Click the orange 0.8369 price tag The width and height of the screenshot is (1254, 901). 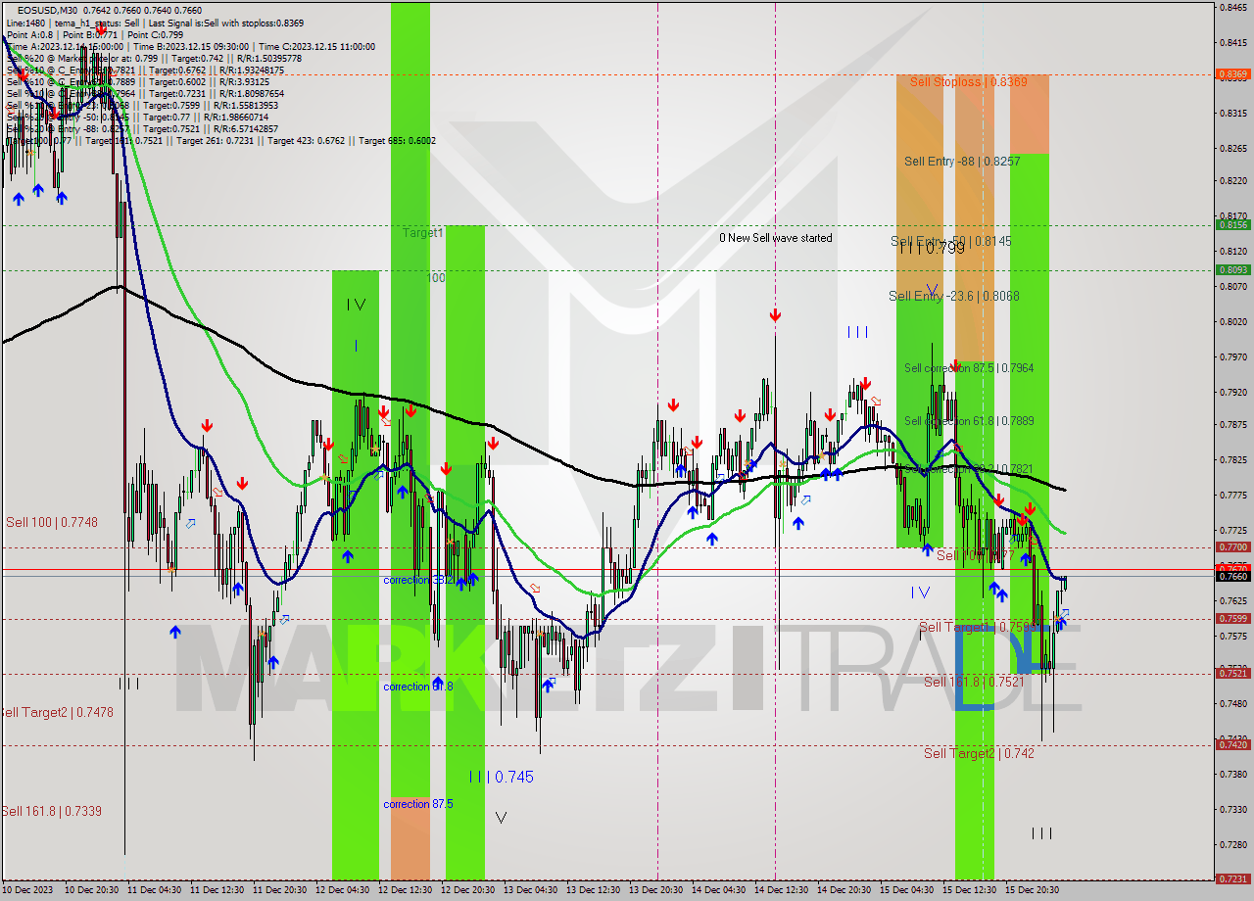[x=1231, y=73]
